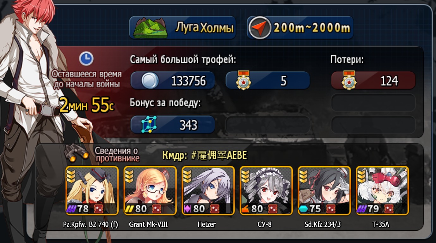Viewport: 436px width, 243px height.
Task: Select the T-35A character card
Action: click(383, 190)
